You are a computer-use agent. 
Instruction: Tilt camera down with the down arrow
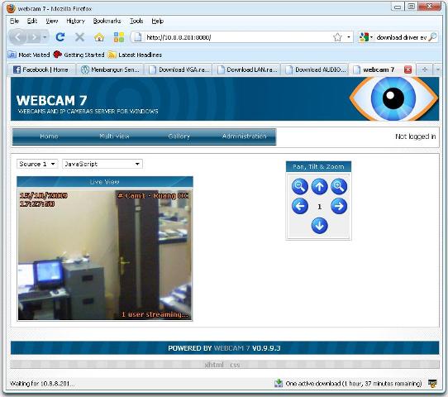click(319, 226)
